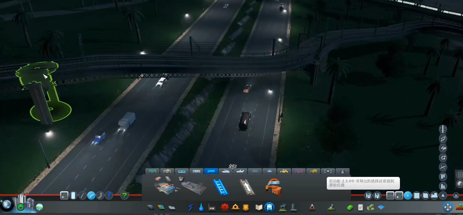Screen dimensions: 463x215
Task: Switch to the metro tab
Action: click(196, 171)
